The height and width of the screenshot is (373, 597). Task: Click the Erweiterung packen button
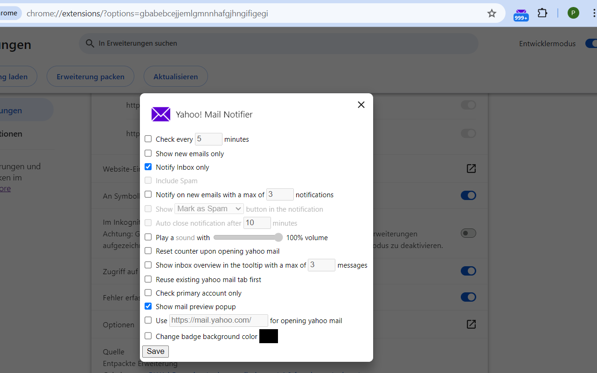[x=90, y=76]
